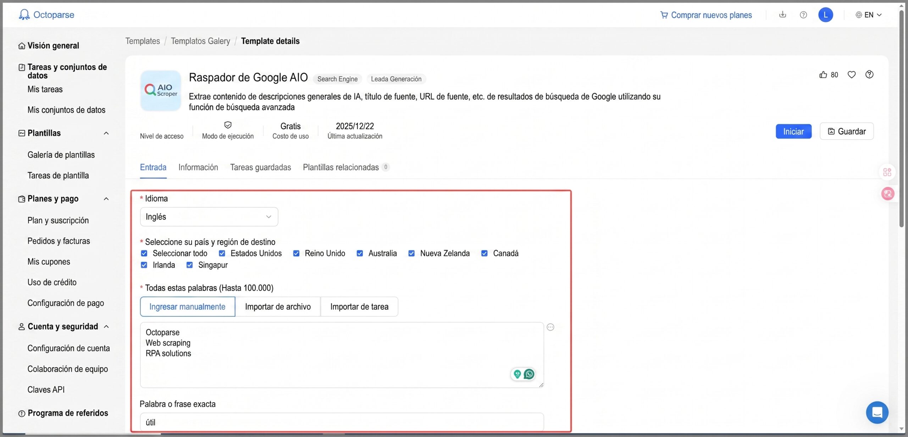This screenshot has height=437, width=908.
Task: Open Mis tareas in sidebar
Action: [x=45, y=89]
